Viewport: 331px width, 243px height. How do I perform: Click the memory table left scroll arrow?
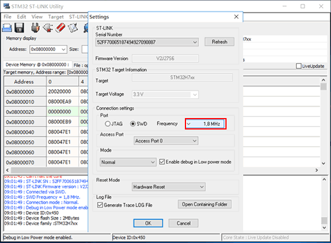pyautogui.click(x=7, y=170)
